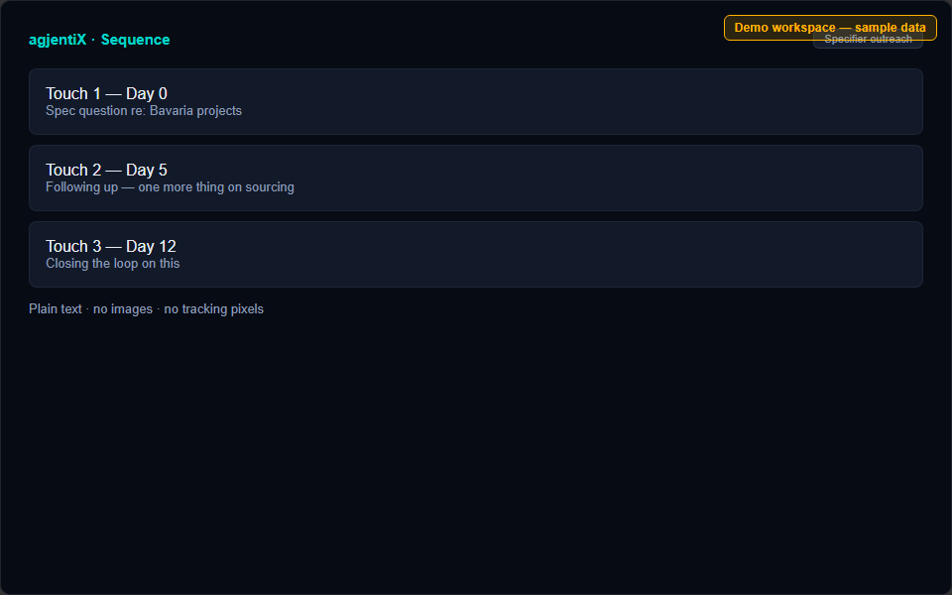Screen dimensions: 952x595
Task: Open the Touch 2 — Day 5 heading
Action: coord(106,170)
